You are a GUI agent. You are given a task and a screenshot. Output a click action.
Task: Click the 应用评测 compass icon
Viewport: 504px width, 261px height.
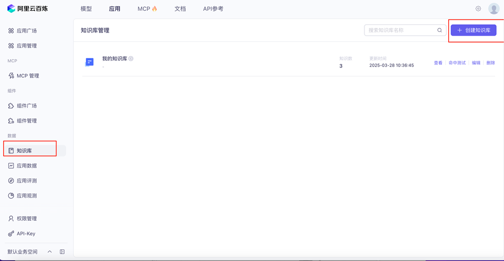(11, 181)
